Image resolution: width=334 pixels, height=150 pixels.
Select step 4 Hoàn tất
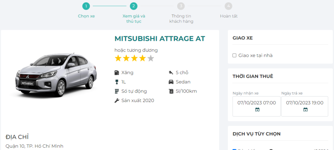point(229,6)
